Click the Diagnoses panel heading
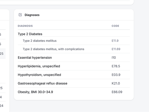Viewport: 149px width, 112px height. pos(32,15)
